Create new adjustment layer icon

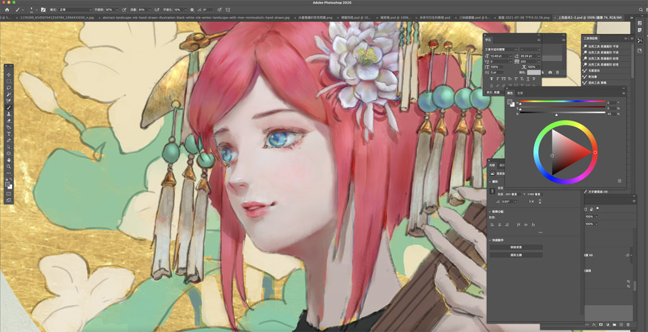click(x=607, y=324)
